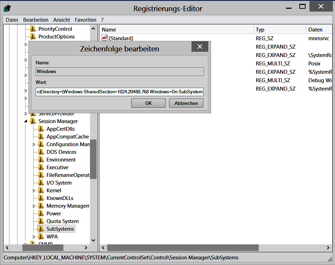This screenshot has height=265, width=335.
Task: Click values pane horizontal scroll left arrow
Action: pos(103,248)
